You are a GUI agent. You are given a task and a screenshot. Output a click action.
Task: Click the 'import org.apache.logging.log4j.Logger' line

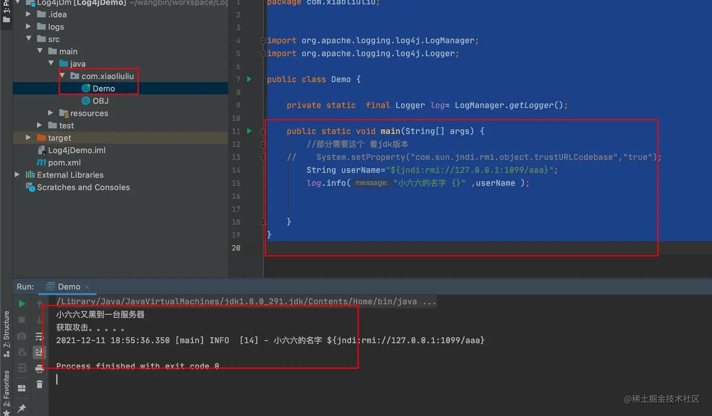coord(363,54)
